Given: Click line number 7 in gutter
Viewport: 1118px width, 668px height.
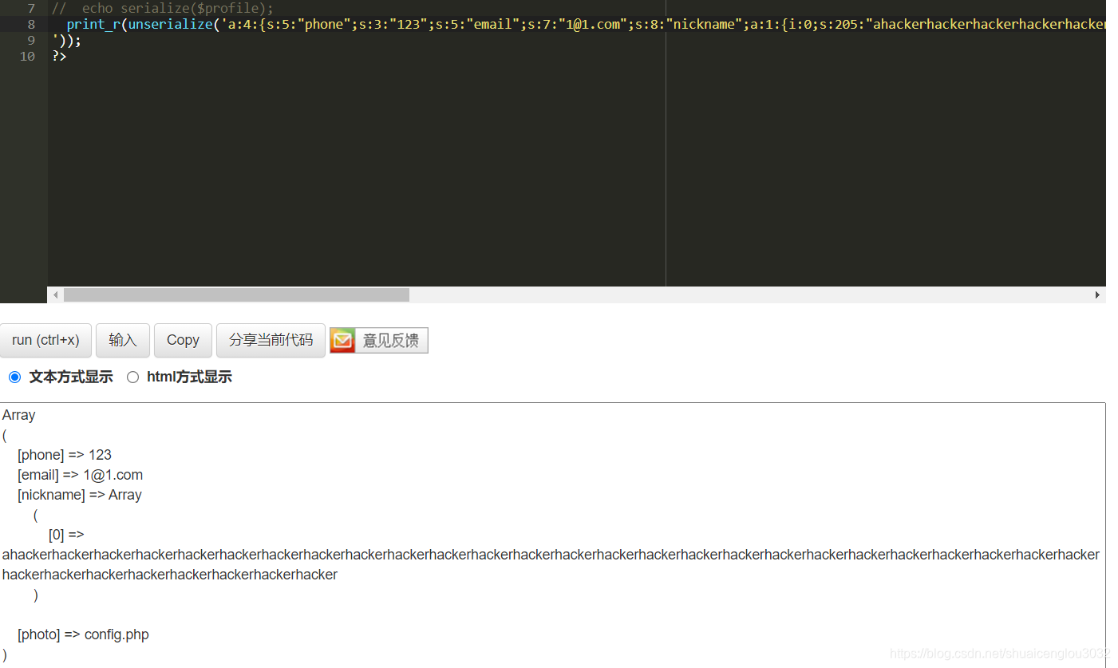Looking at the screenshot, I should click(31, 8).
